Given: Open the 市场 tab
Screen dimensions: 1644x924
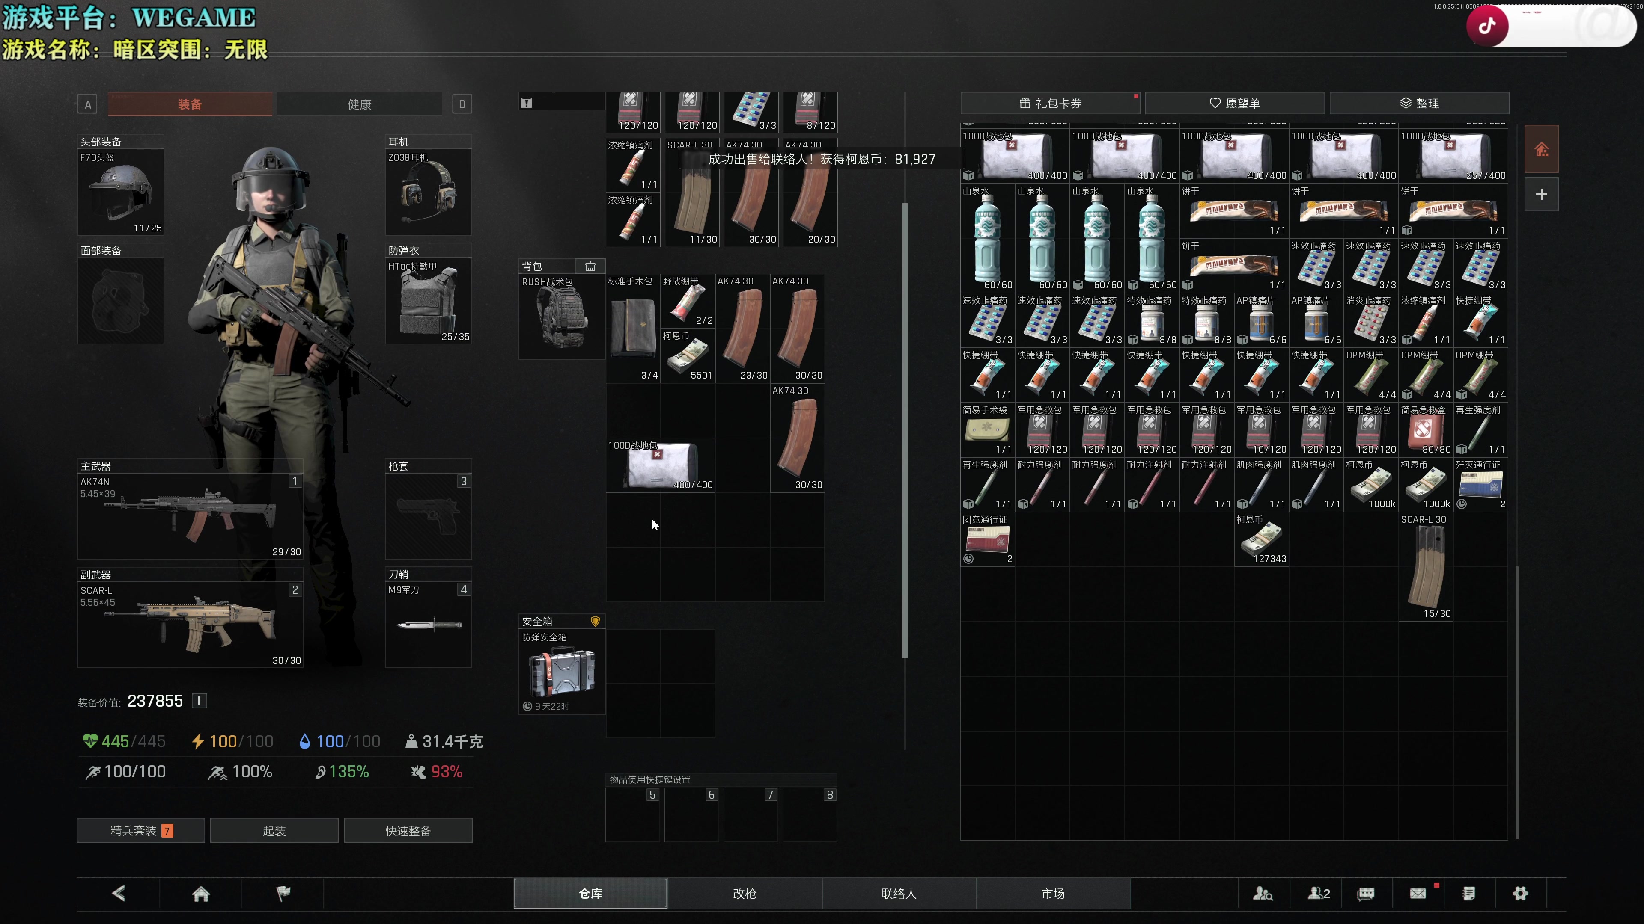Looking at the screenshot, I should pyautogui.click(x=1053, y=893).
